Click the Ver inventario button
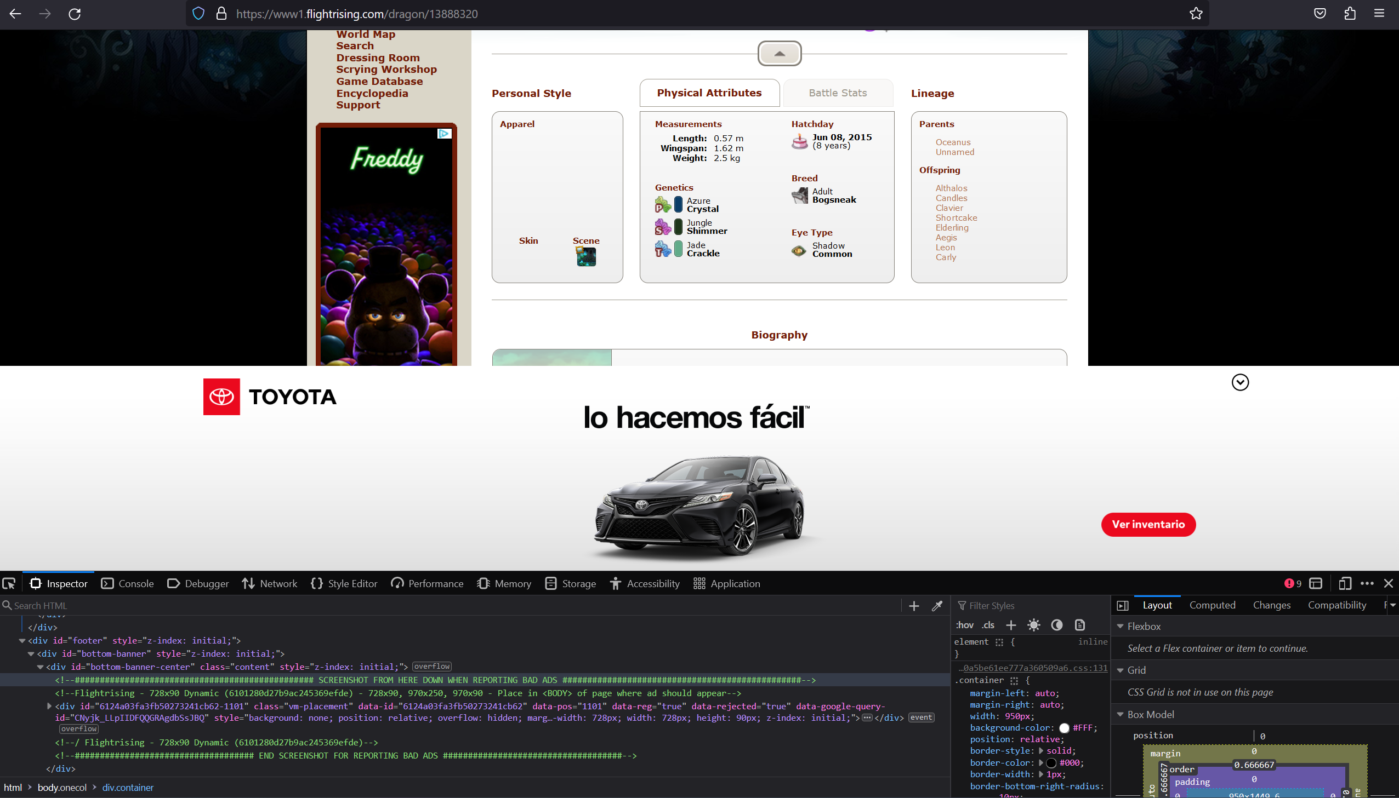The height and width of the screenshot is (798, 1399). (1148, 525)
